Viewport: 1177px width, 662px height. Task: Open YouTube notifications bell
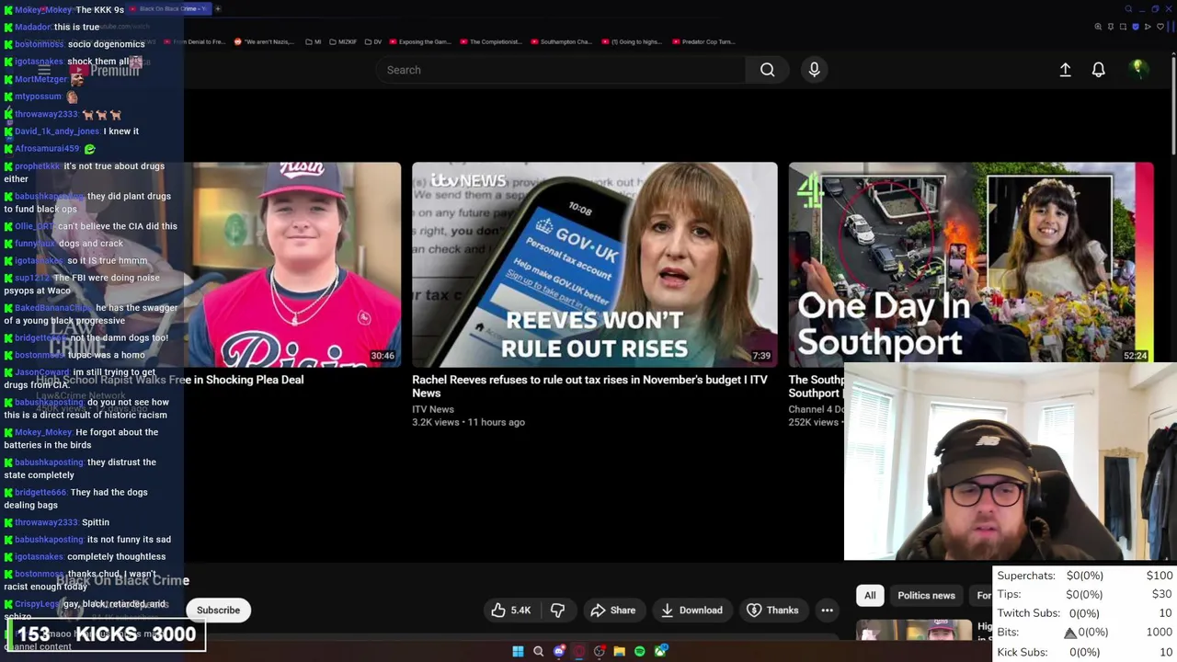1098,70
